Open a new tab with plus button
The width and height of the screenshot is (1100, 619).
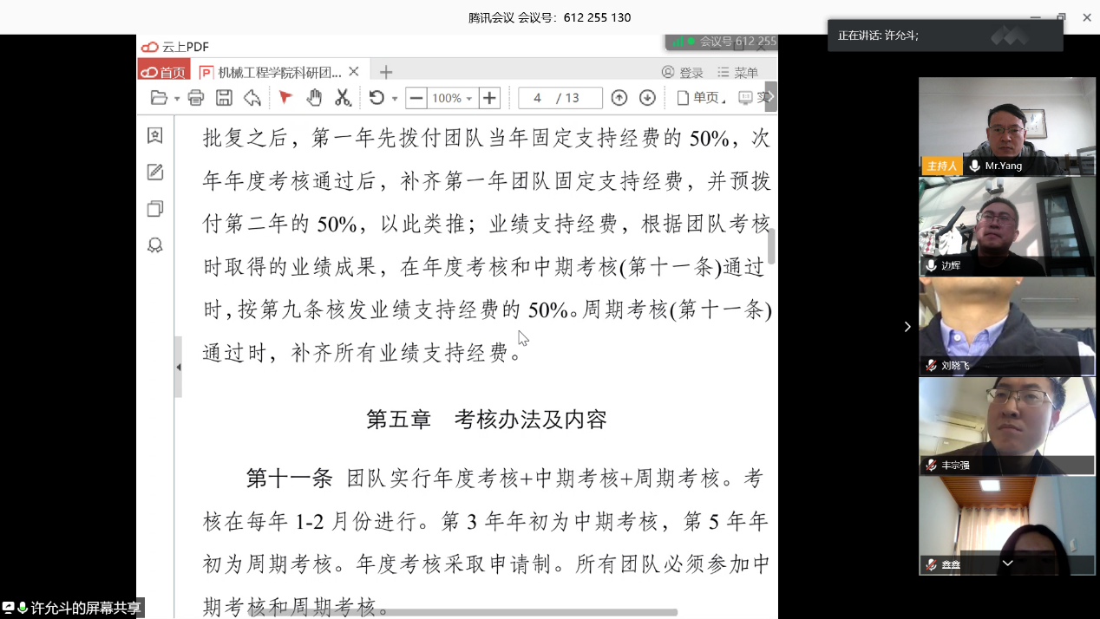pyautogui.click(x=386, y=72)
